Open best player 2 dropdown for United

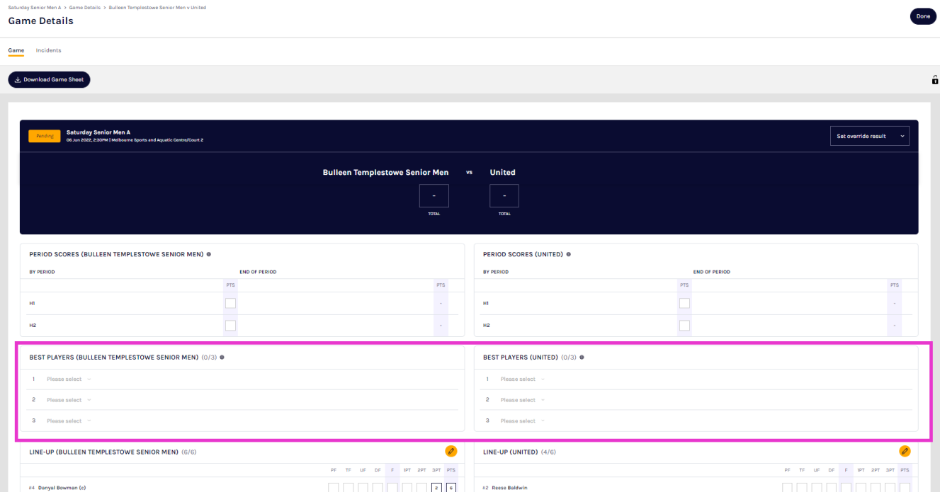(x=521, y=400)
